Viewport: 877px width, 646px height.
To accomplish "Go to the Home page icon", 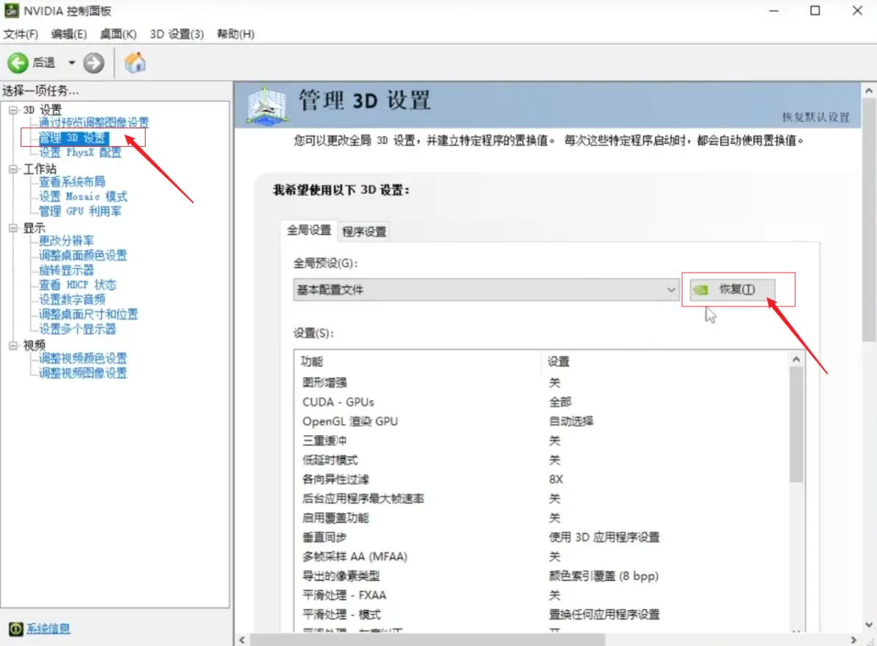I will click(x=135, y=62).
